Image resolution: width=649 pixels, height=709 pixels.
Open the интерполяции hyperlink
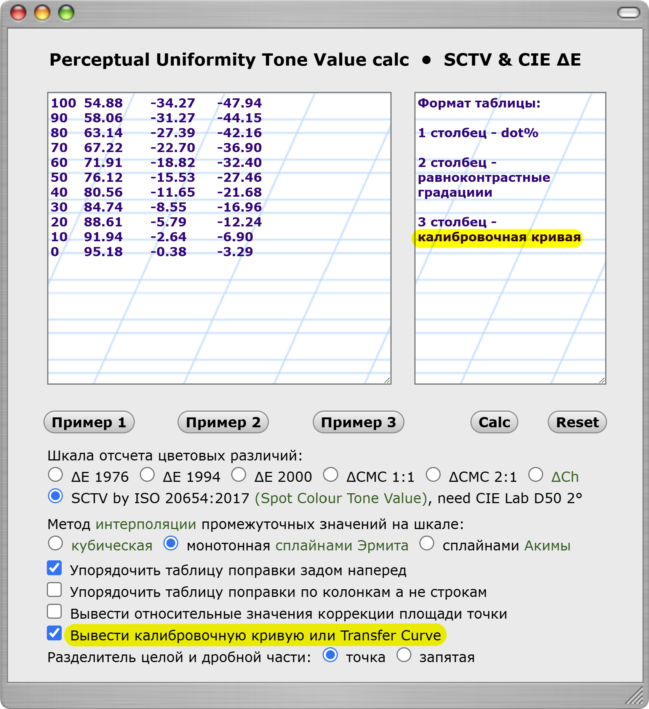(146, 525)
